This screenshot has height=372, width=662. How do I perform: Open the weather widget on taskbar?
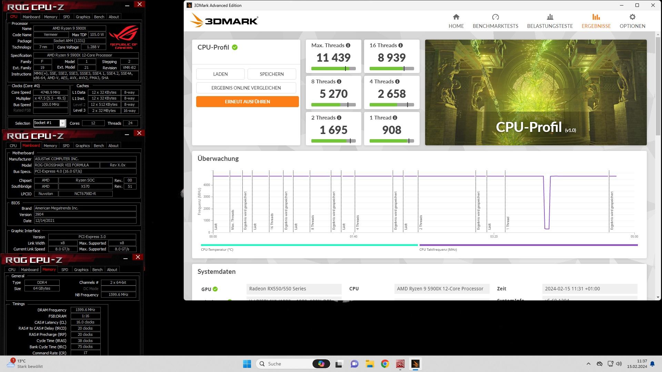pos(25,364)
